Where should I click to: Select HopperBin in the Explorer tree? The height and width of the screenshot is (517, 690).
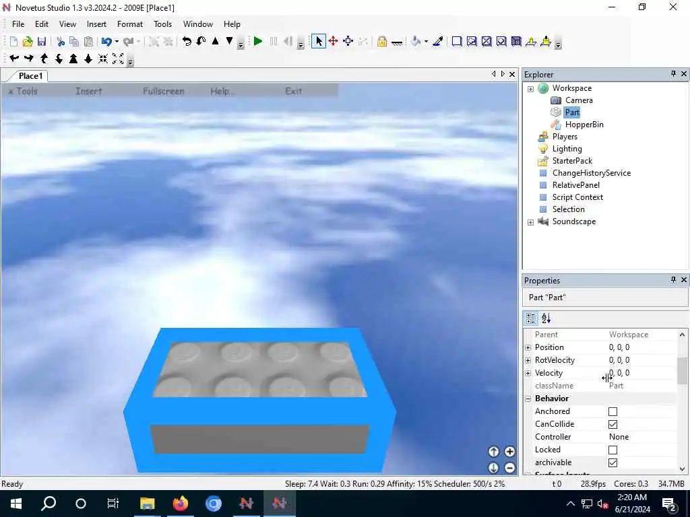point(584,125)
